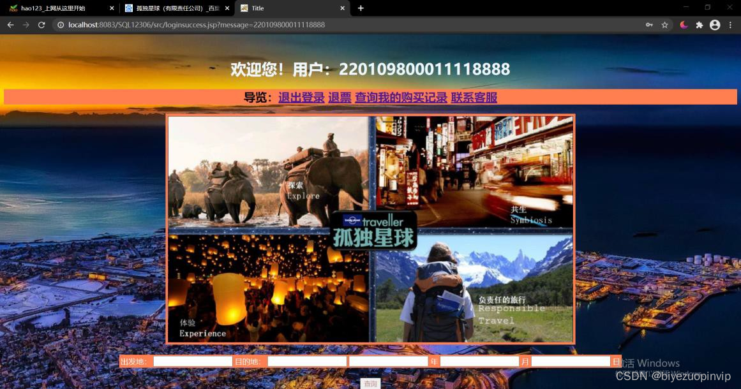Viewport: 741px width, 389px height.
Task: Click the browser forward arrow
Action: (x=26, y=25)
